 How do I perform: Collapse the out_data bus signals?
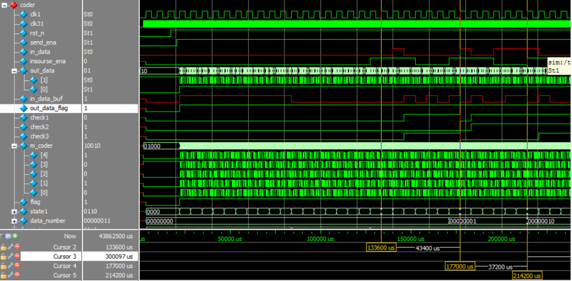pyautogui.click(x=15, y=71)
